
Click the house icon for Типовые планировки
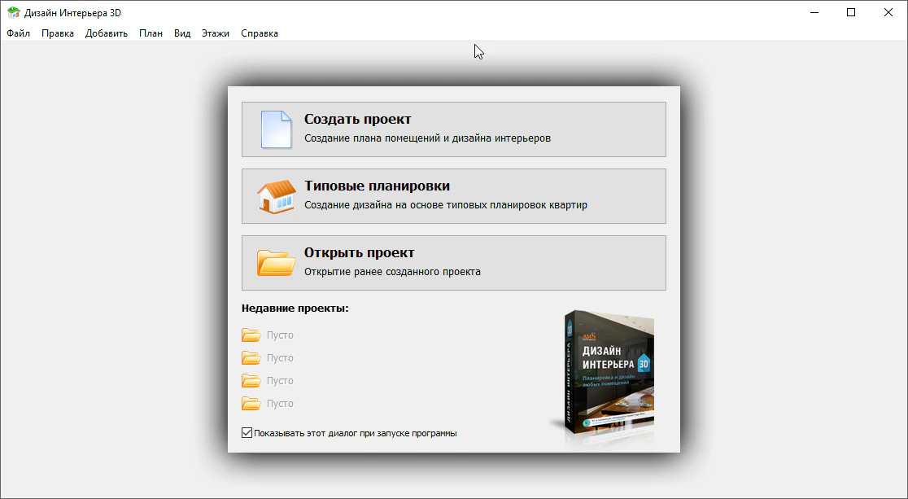(276, 196)
